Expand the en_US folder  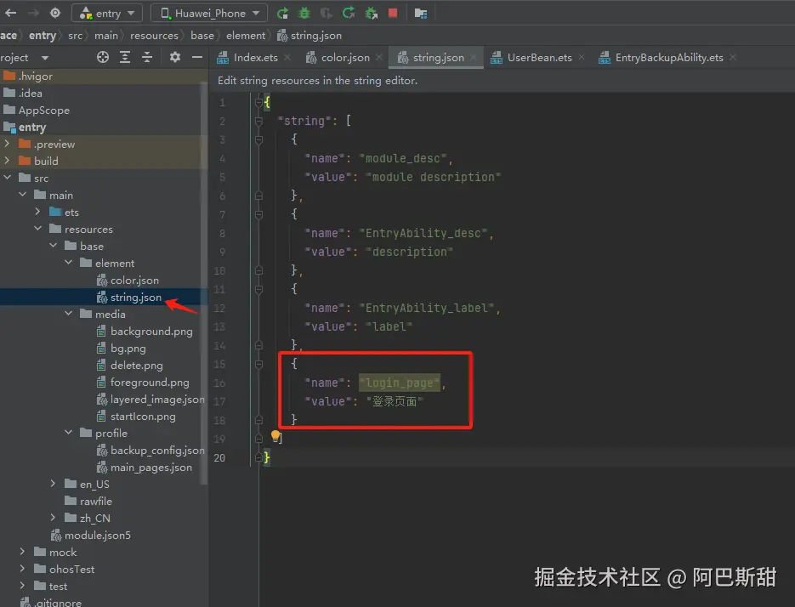(x=54, y=484)
